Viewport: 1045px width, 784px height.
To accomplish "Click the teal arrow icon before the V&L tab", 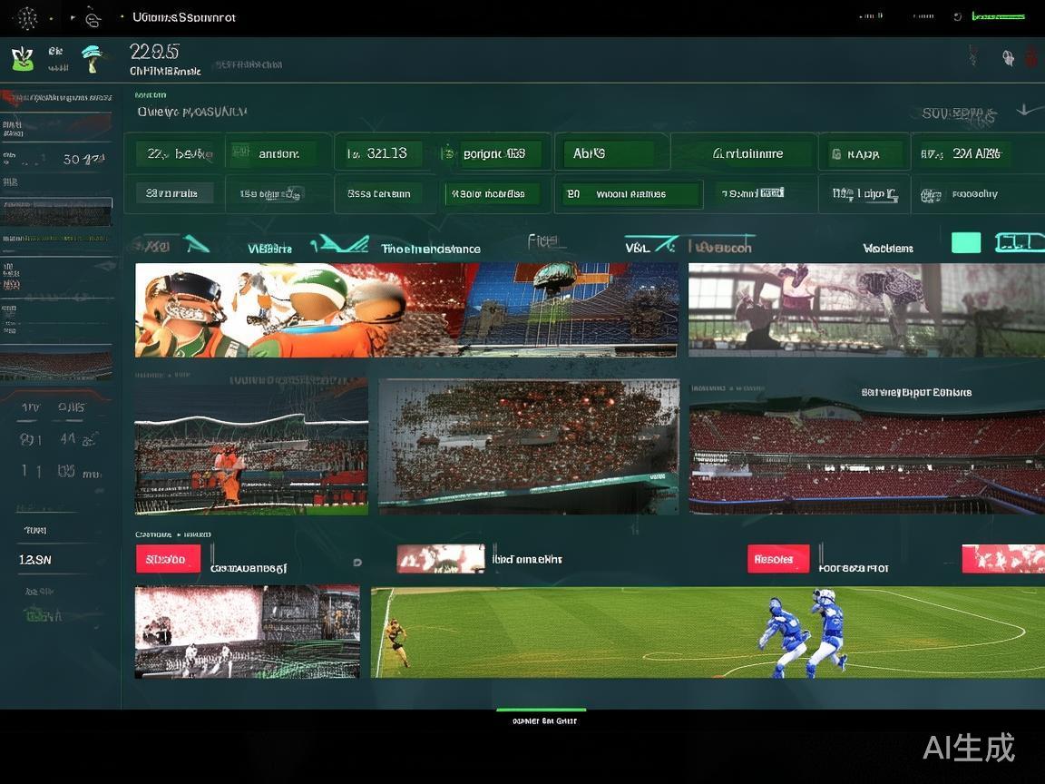I will pyautogui.click(x=664, y=245).
